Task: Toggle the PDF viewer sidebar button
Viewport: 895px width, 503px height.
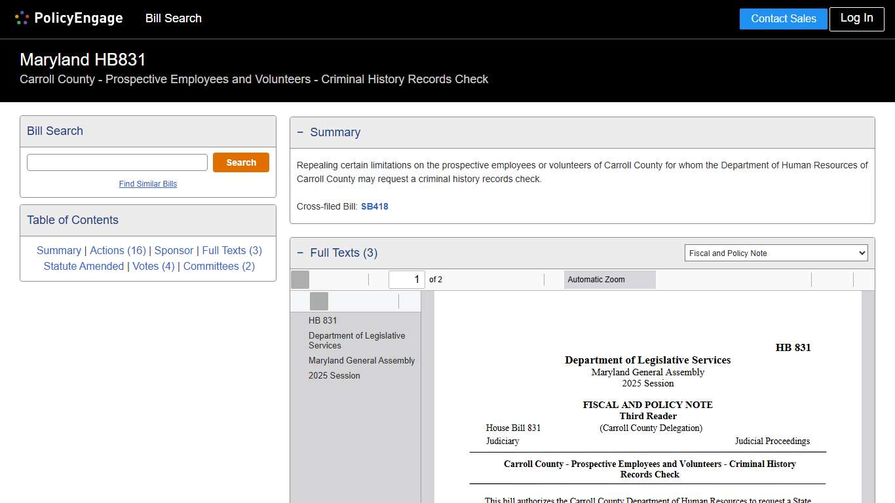Action: coord(300,280)
